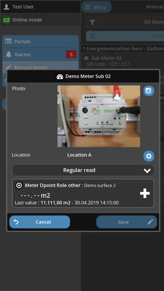Click the QR code : 123.123.1 text
Image resolution: width=164 pixels, height=291 pixels.
click(108, 64)
